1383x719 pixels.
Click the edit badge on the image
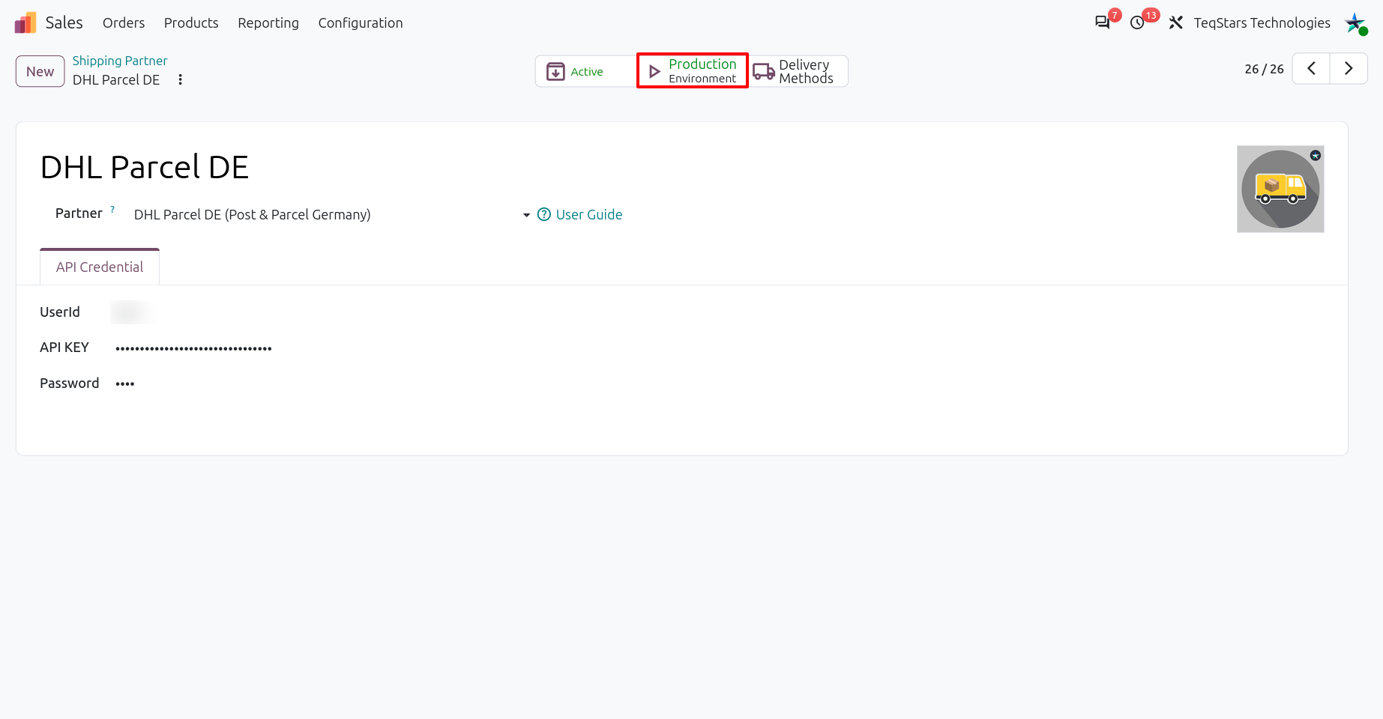[x=1316, y=155]
